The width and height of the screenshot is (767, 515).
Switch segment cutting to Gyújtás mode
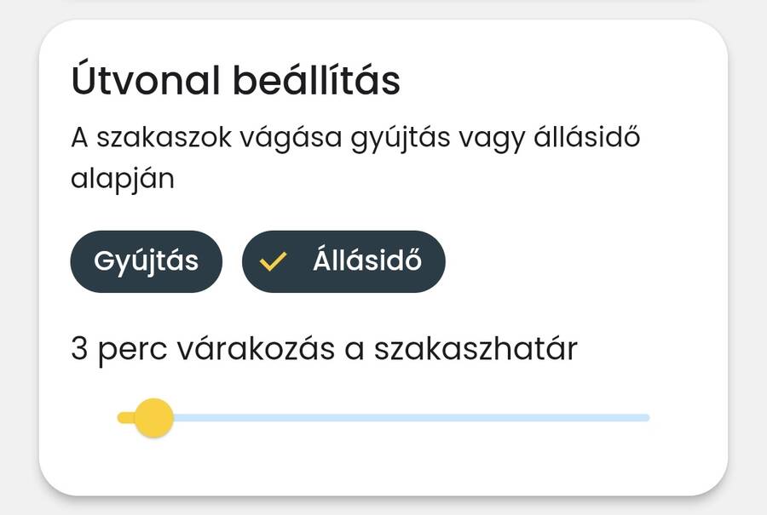[x=146, y=261]
